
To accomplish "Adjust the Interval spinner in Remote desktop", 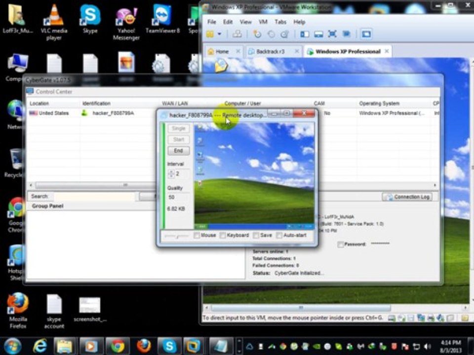I will [x=171, y=174].
